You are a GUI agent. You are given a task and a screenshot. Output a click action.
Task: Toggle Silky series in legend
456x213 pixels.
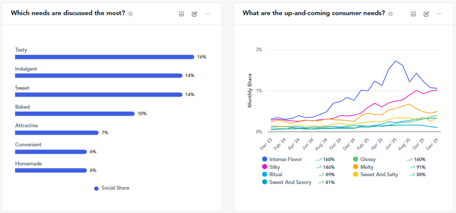point(274,167)
